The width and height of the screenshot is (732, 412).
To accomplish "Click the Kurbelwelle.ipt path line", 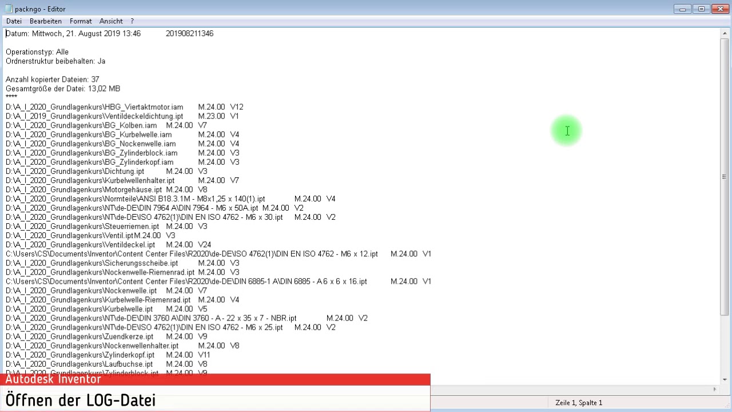I will coord(106,308).
